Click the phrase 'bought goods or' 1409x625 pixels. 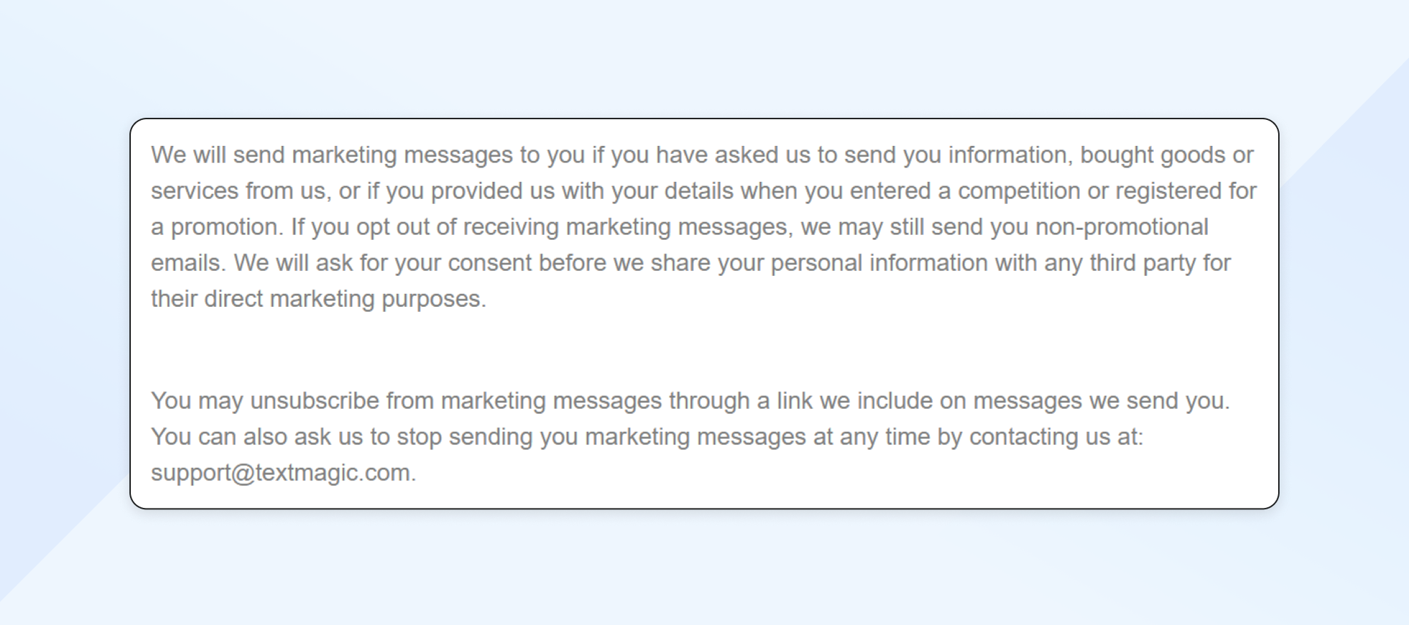1166,155
